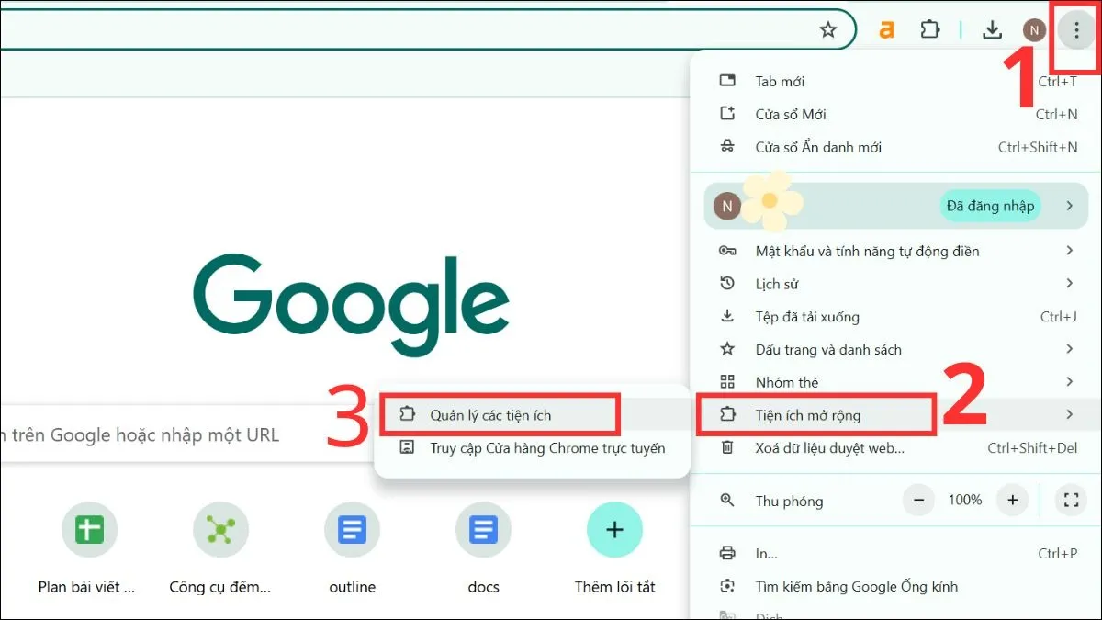The image size is (1102, 620).
Task: Enter fullscreen mode via the zoom row icon
Action: [x=1069, y=501]
